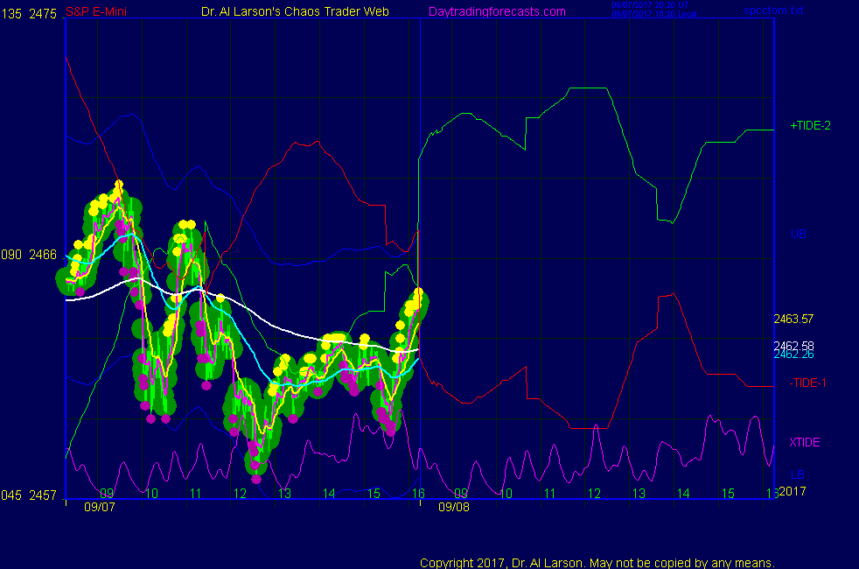Click hour 11 of the 09/07 session
The height and width of the screenshot is (569, 859).
click(x=196, y=494)
